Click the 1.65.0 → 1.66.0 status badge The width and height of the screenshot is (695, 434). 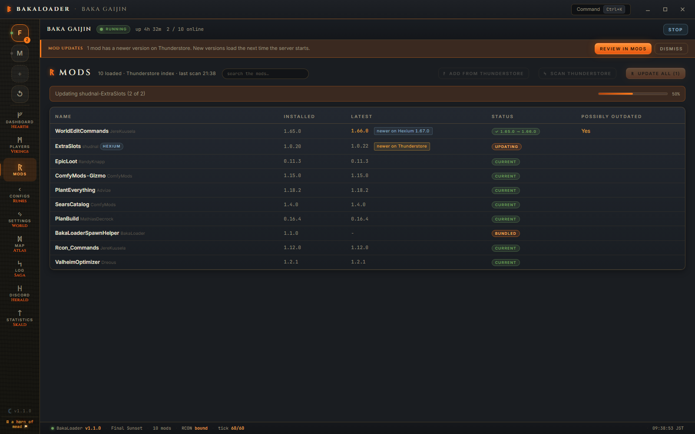pos(516,132)
